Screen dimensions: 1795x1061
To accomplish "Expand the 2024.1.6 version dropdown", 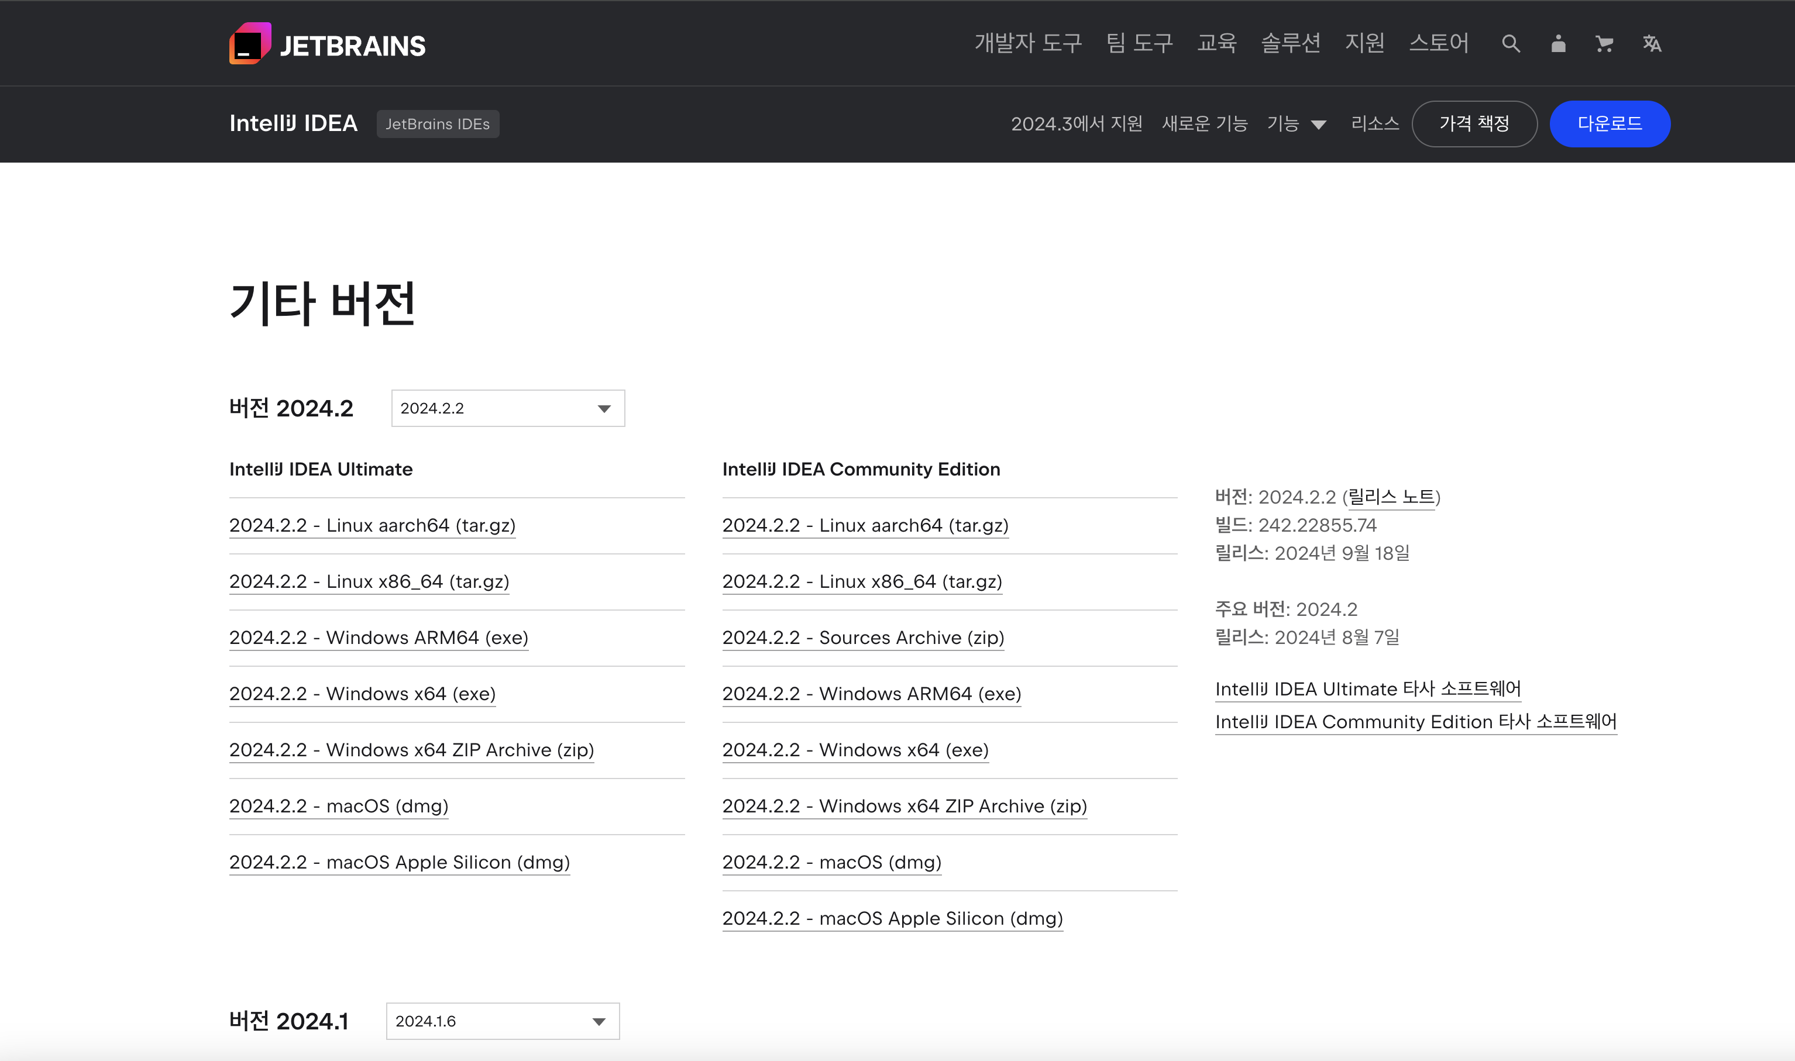I will 502,1021.
